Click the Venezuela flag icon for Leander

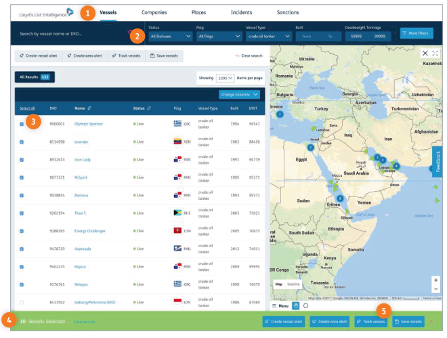tap(177, 142)
